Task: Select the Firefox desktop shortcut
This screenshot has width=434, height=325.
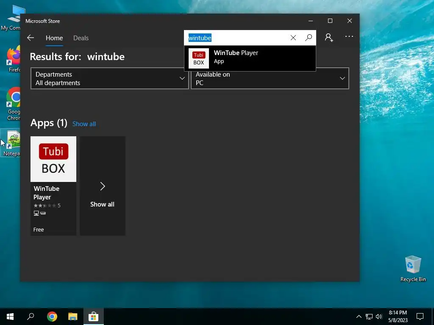Action: (x=12, y=59)
